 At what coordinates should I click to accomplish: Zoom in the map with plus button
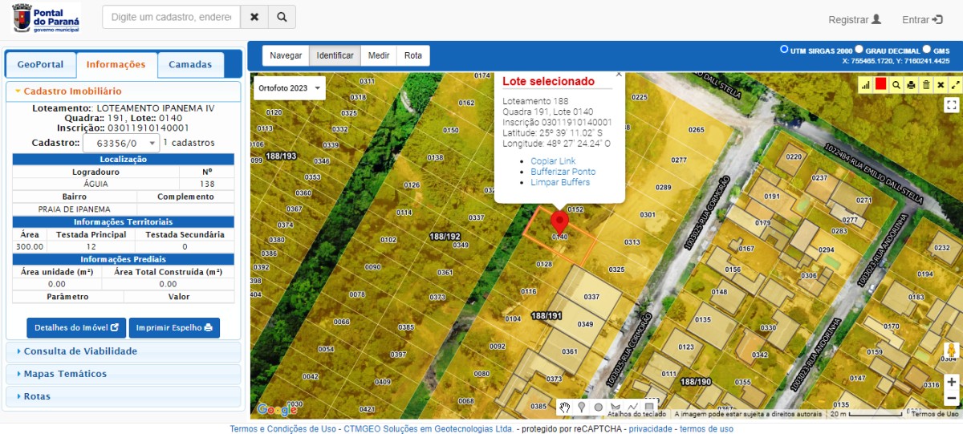point(951,382)
